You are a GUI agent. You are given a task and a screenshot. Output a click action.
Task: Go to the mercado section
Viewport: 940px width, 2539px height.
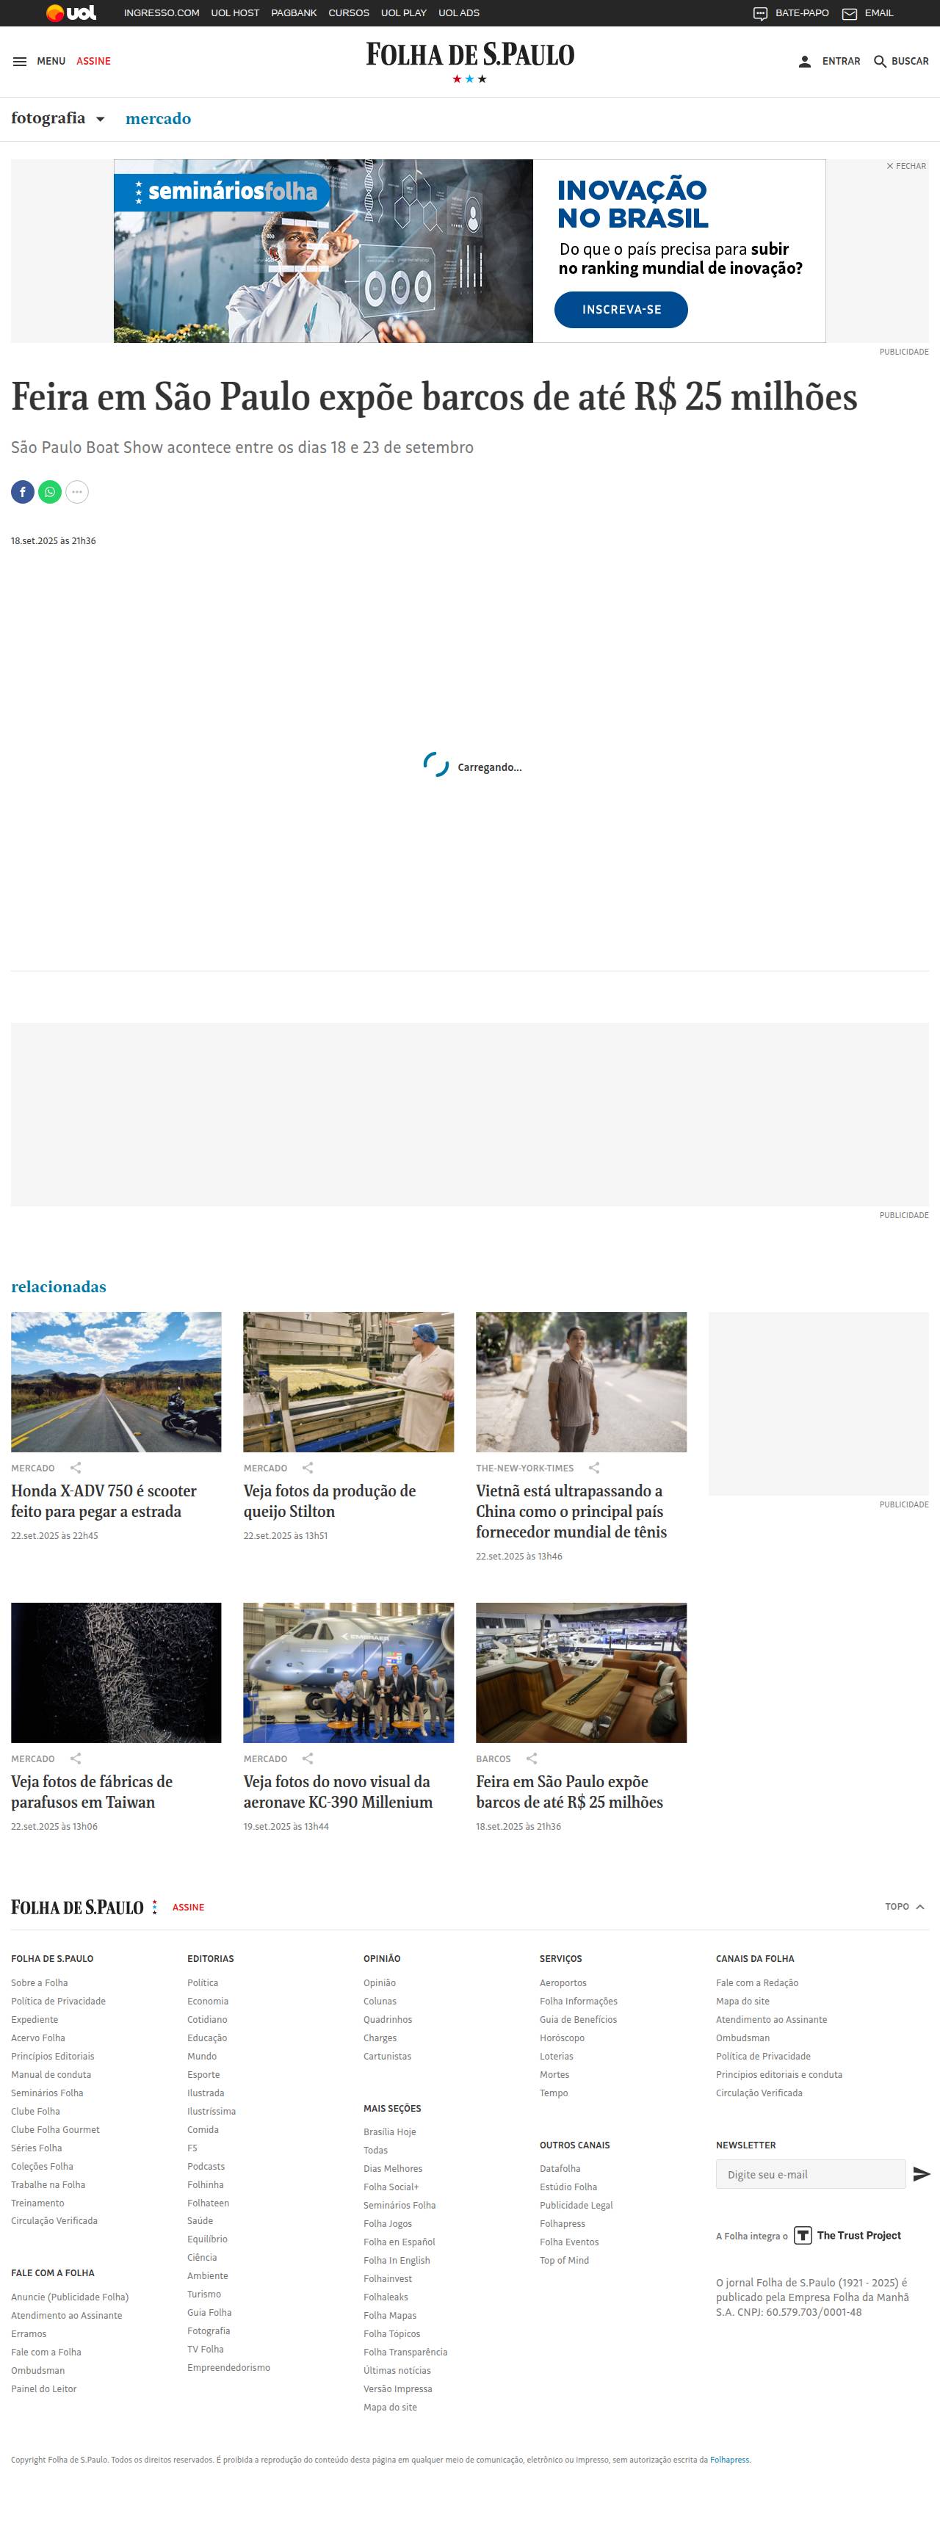158,118
